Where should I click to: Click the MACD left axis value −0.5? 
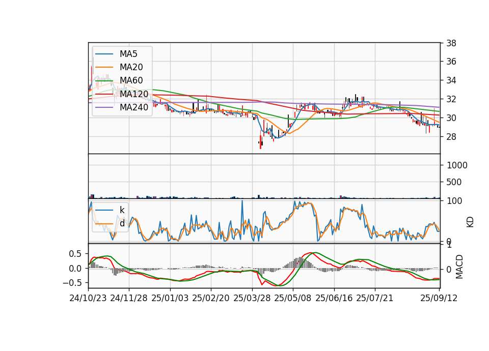72,283
